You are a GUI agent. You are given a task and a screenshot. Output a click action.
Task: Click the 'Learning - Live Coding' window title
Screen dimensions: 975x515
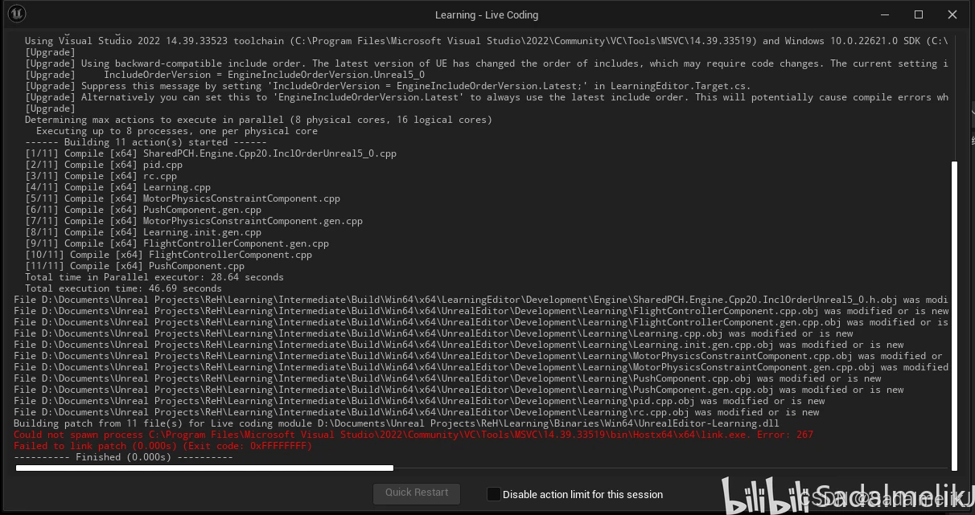coord(487,14)
